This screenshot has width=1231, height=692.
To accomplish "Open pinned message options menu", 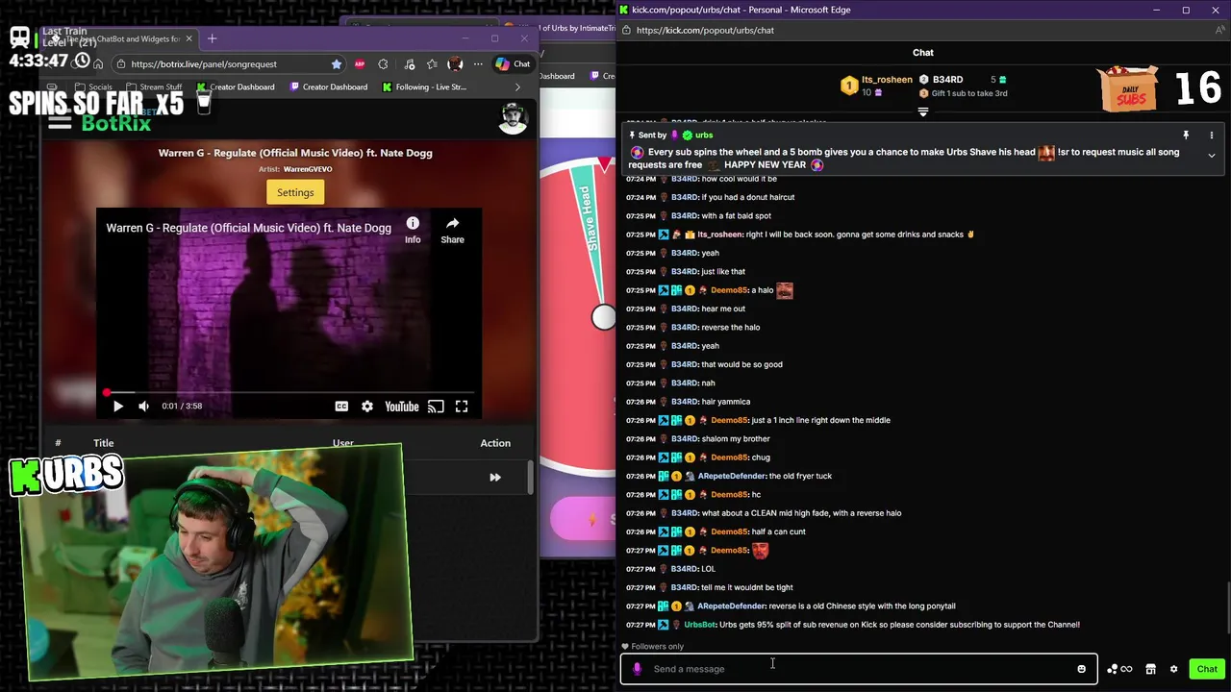I will click(x=1211, y=136).
